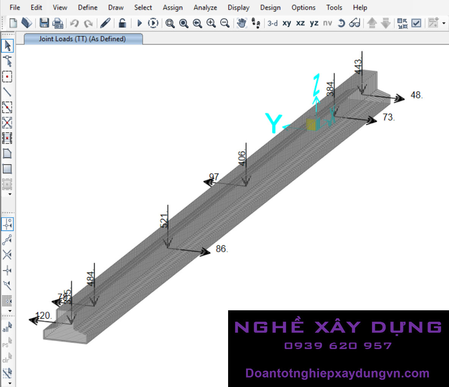Quick draw secondary beams tool
The width and height of the screenshot is (449, 387).
point(7,138)
